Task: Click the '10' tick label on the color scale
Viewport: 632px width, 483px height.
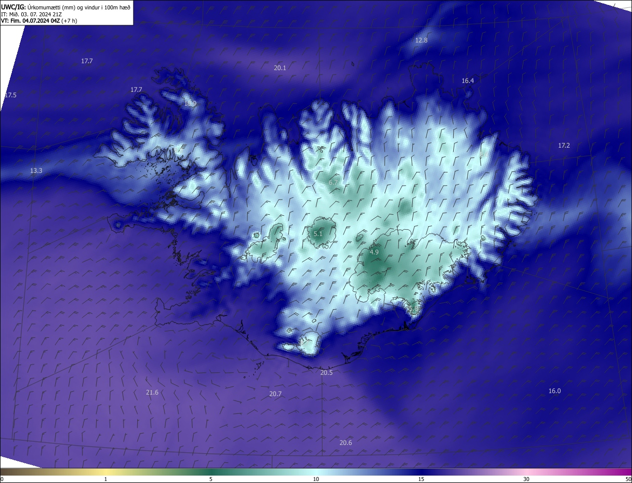Action: coord(316,479)
